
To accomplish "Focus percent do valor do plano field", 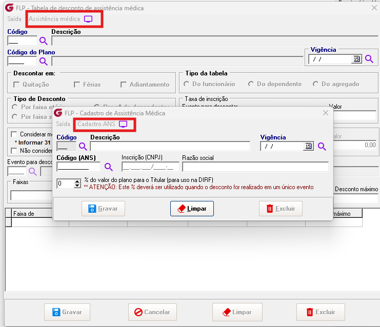I will tap(66, 183).
